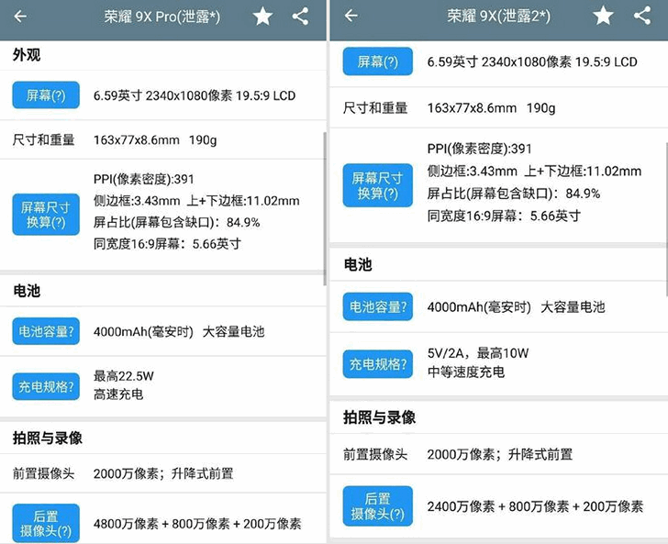Select 外观 section header
Screen dimensions: 668x544
click(x=27, y=54)
